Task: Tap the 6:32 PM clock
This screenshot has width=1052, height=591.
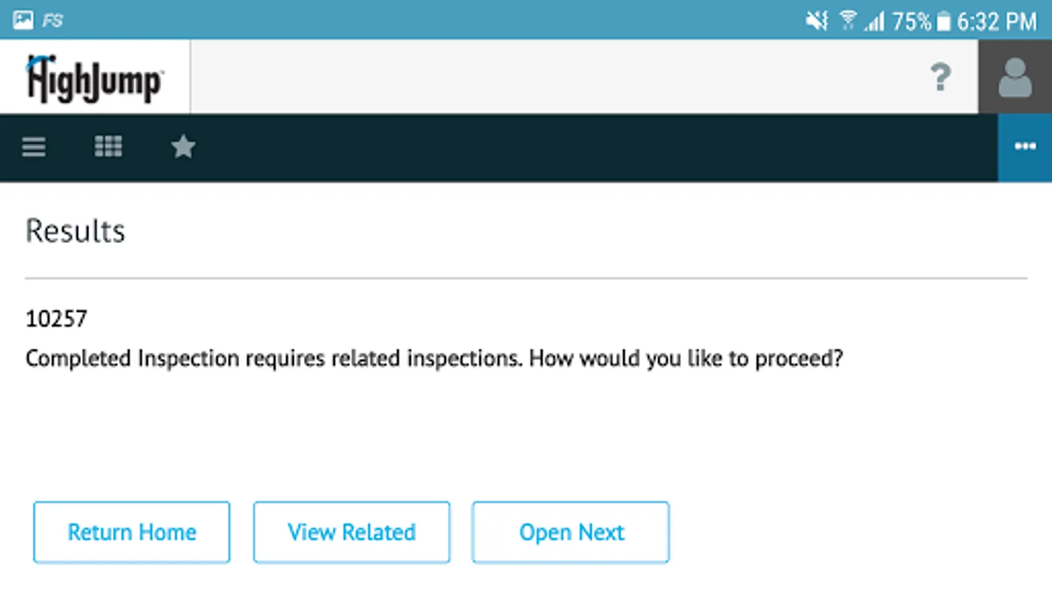Action: [996, 22]
